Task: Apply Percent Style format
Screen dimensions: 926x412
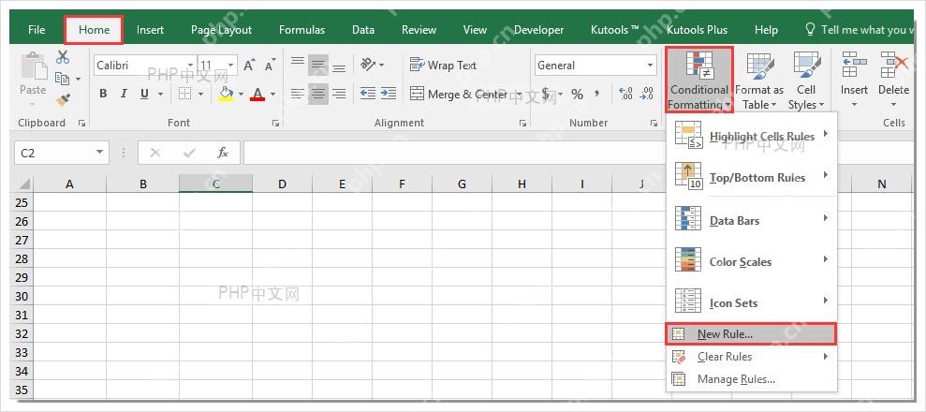Action: point(577,94)
